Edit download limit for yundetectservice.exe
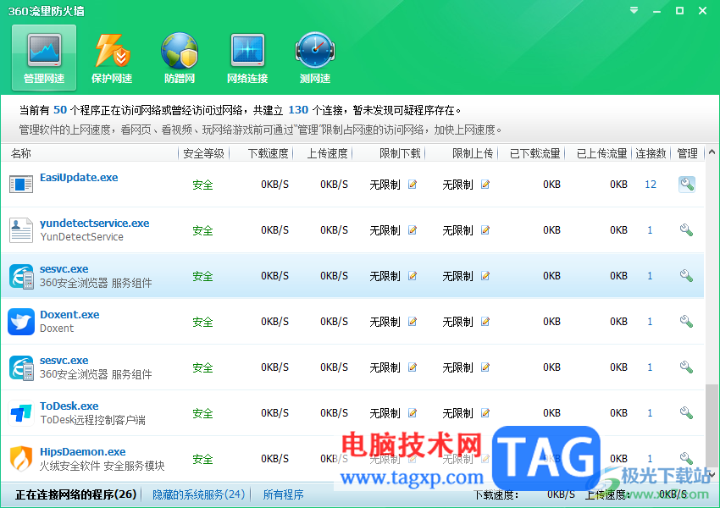 click(x=413, y=230)
